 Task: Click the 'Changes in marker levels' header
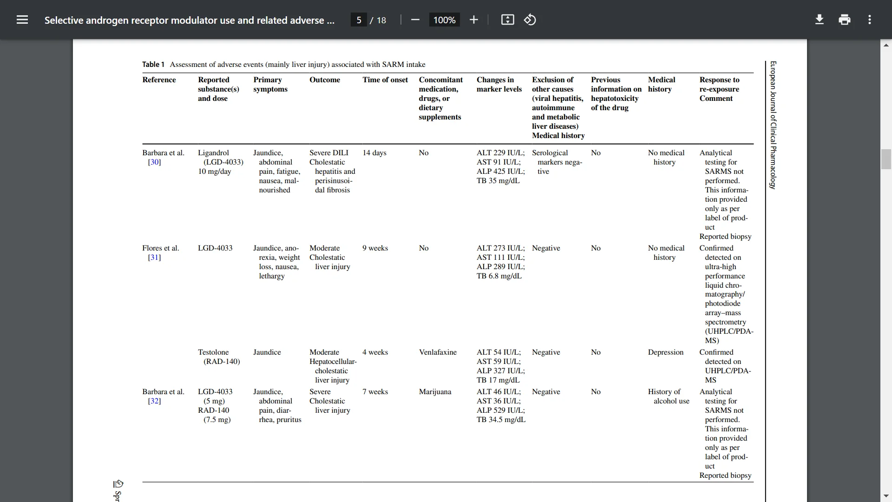pos(499,85)
